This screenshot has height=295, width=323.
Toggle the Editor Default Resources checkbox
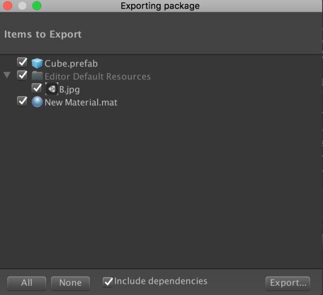click(22, 76)
